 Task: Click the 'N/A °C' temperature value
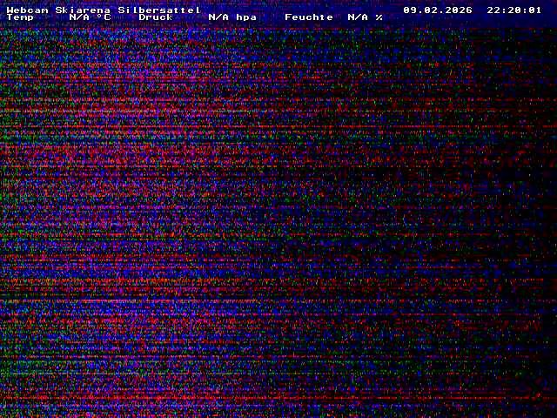pos(91,17)
